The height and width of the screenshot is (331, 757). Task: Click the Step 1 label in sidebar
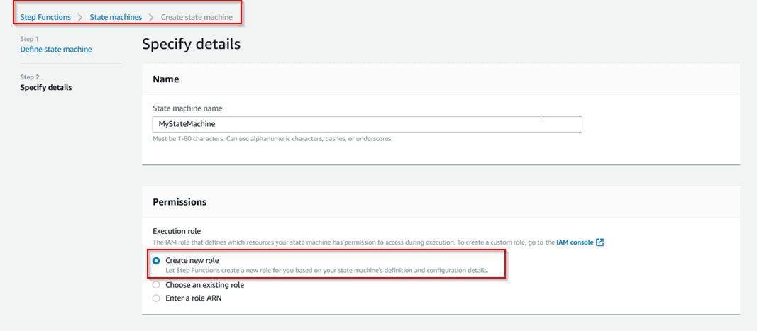30,39
